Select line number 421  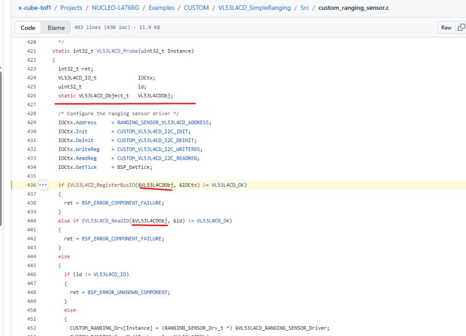point(31,51)
